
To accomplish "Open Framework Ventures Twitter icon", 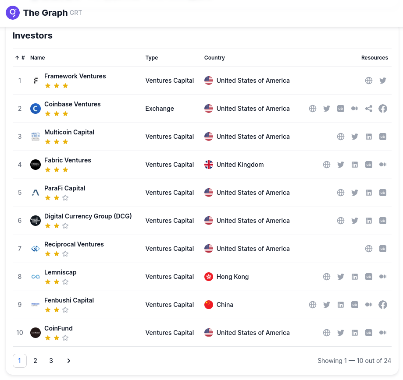I will coord(383,81).
